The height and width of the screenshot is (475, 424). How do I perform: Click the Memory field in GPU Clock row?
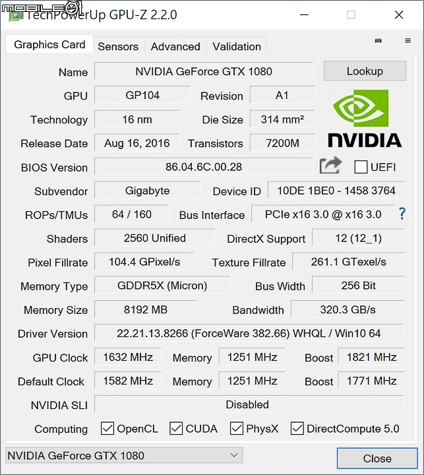pyautogui.click(x=252, y=357)
